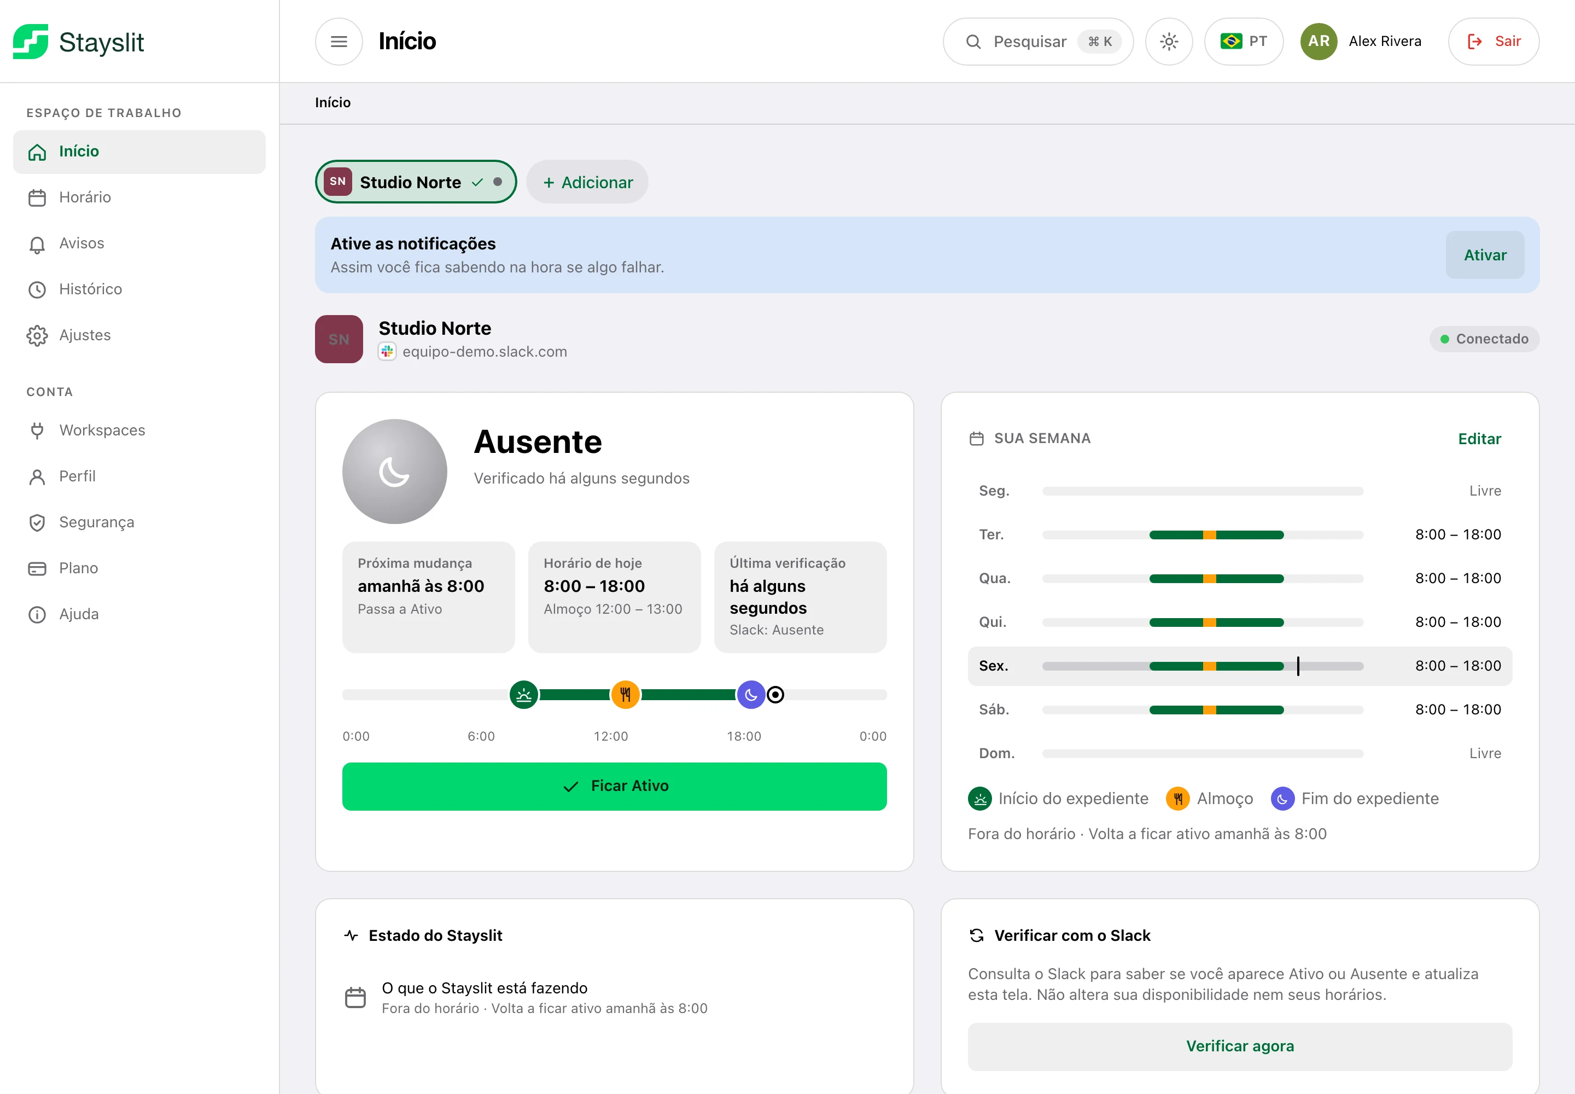The height and width of the screenshot is (1094, 1575).
Task: Click Editar in Sua Semana
Action: point(1479,439)
